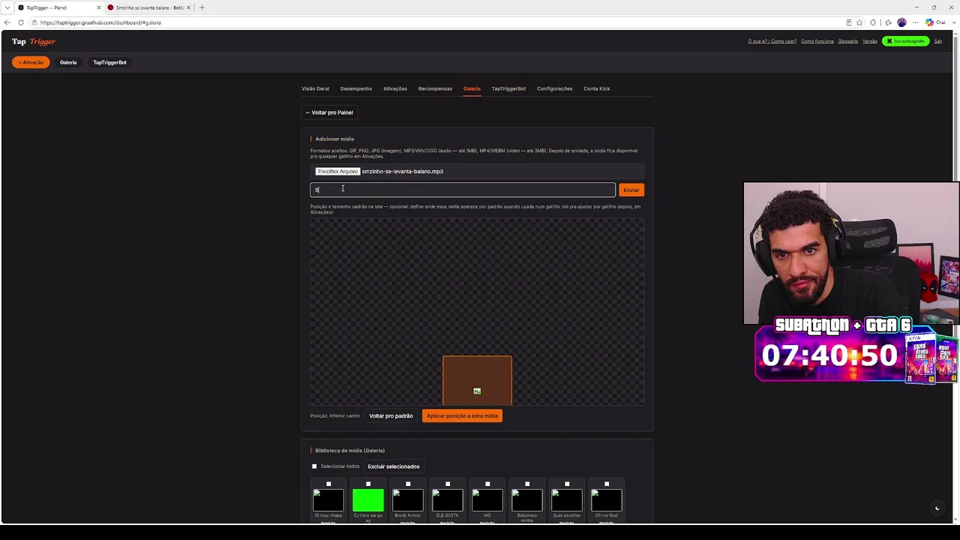
Task: Switch to the Configurações tab
Action: pos(554,88)
